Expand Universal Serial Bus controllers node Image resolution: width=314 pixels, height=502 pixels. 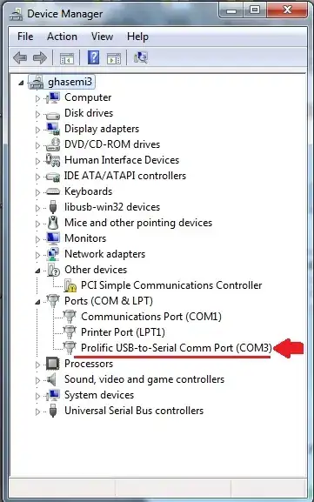37,412
